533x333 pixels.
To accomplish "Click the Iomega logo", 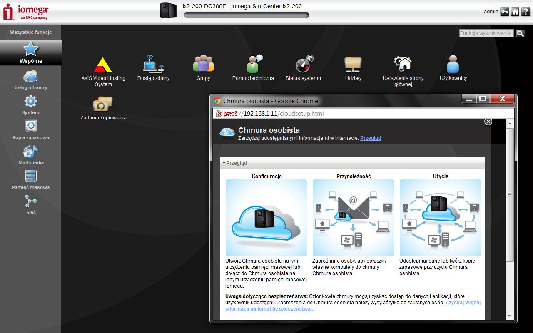I will tap(26, 12).
